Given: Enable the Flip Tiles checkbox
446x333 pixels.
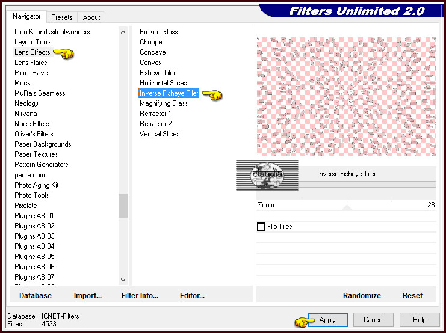Looking at the screenshot, I should point(261,227).
